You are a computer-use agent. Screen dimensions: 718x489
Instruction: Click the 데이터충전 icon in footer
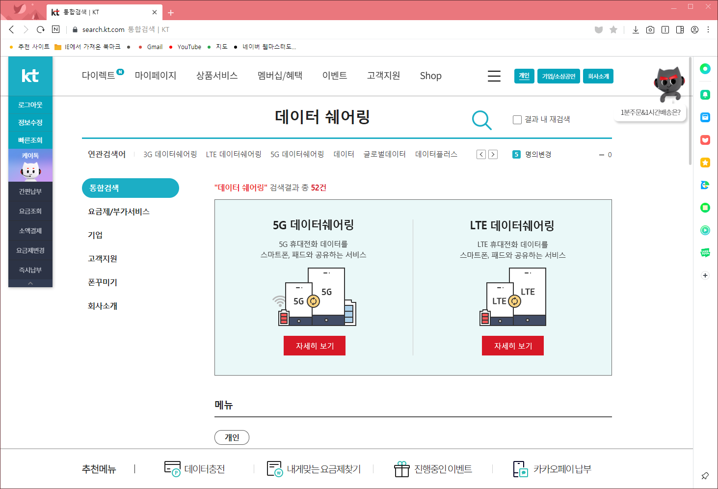point(172,469)
